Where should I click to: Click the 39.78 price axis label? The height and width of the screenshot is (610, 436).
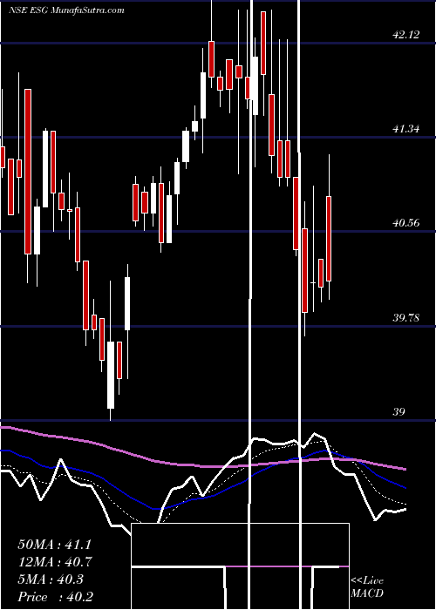405,318
